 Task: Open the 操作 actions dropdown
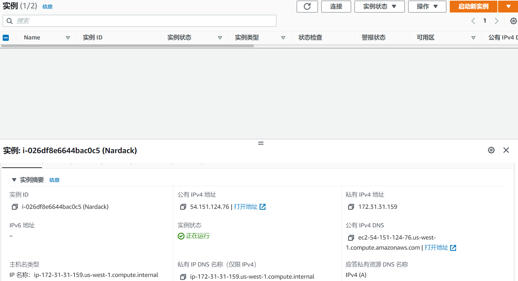coord(427,6)
